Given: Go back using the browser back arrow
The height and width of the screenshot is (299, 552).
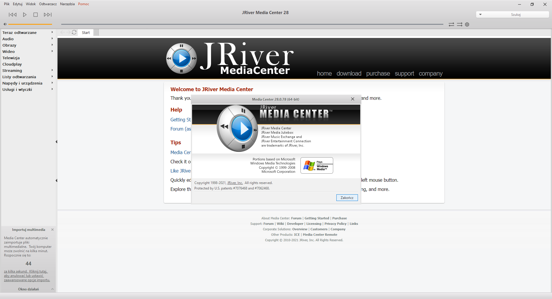Looking at the screenshot, I should (x=62, y=32).
